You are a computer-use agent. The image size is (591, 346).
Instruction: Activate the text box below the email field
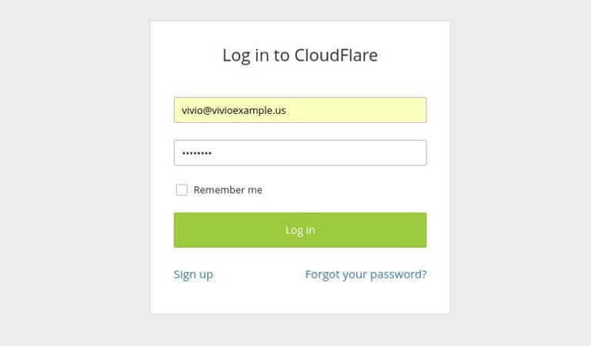point(300,153)
